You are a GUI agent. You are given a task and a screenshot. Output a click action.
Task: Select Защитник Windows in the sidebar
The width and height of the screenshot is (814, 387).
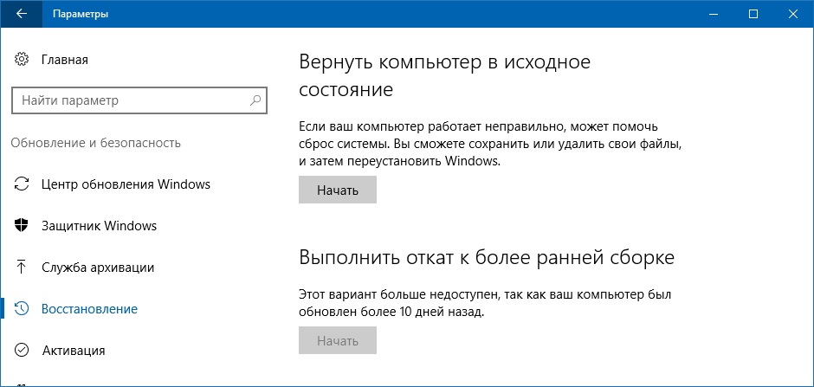[x=100, y=226]
